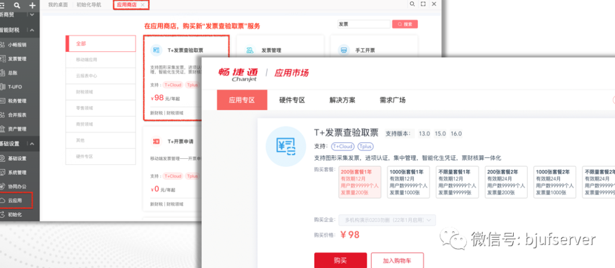Select the 应用商店 tab

(x=125, y=5)
